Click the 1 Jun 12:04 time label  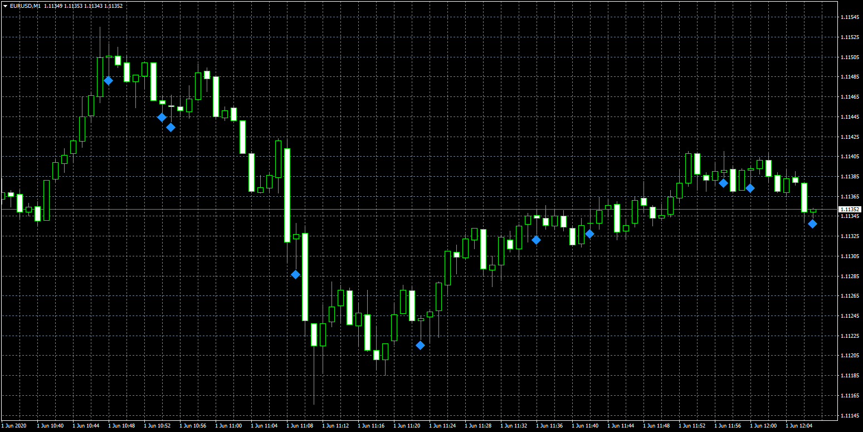[799, 426]
